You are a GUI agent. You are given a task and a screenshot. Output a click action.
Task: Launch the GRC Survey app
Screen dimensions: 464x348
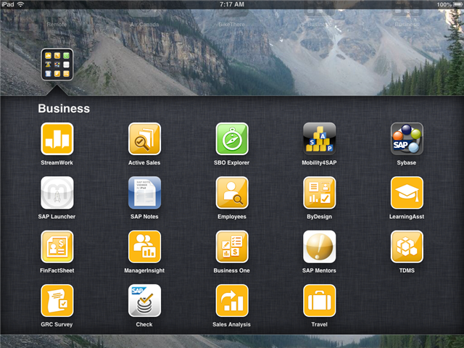point(57,300)
